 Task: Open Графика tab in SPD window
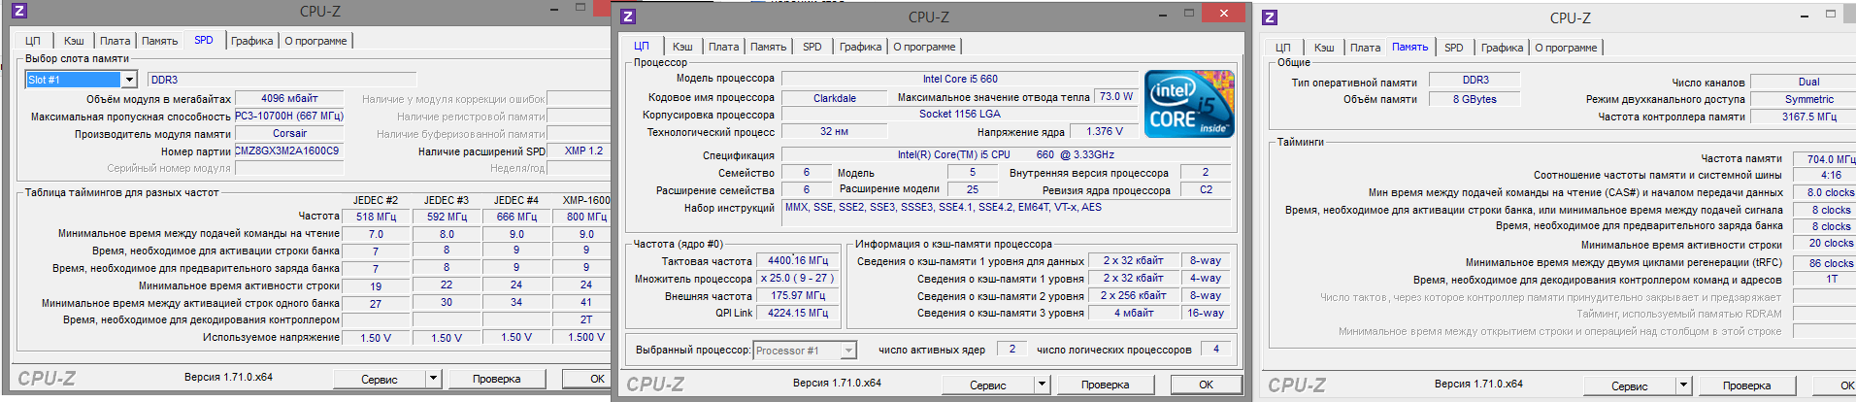(251, 41)
